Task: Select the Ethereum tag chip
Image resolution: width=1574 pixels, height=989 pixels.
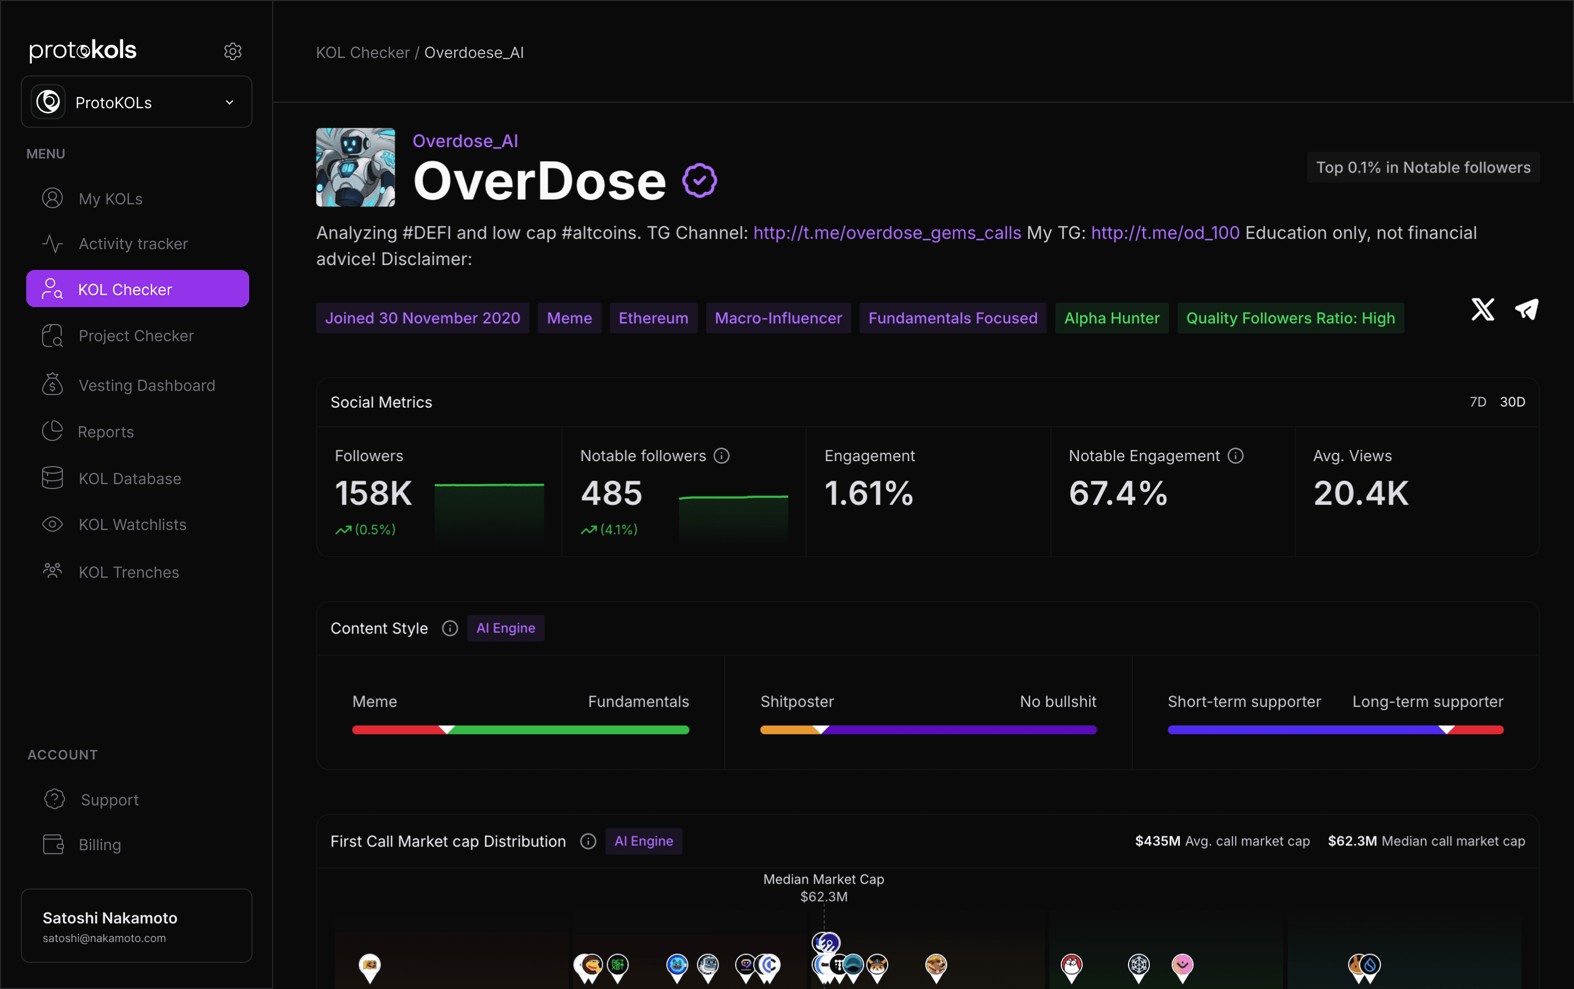Action: tap(654, 317)
